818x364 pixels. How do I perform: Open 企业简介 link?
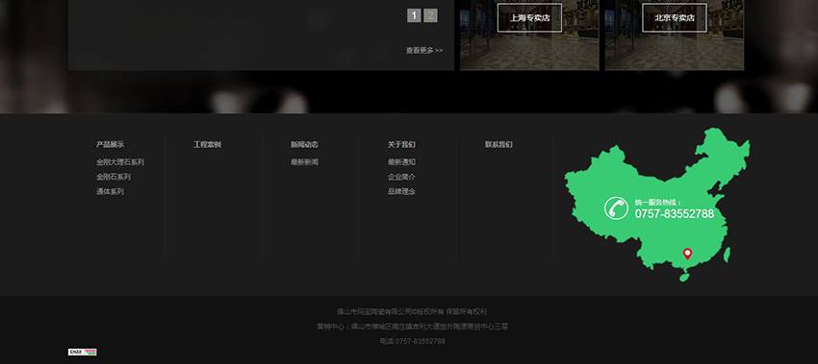click(401, 177)
